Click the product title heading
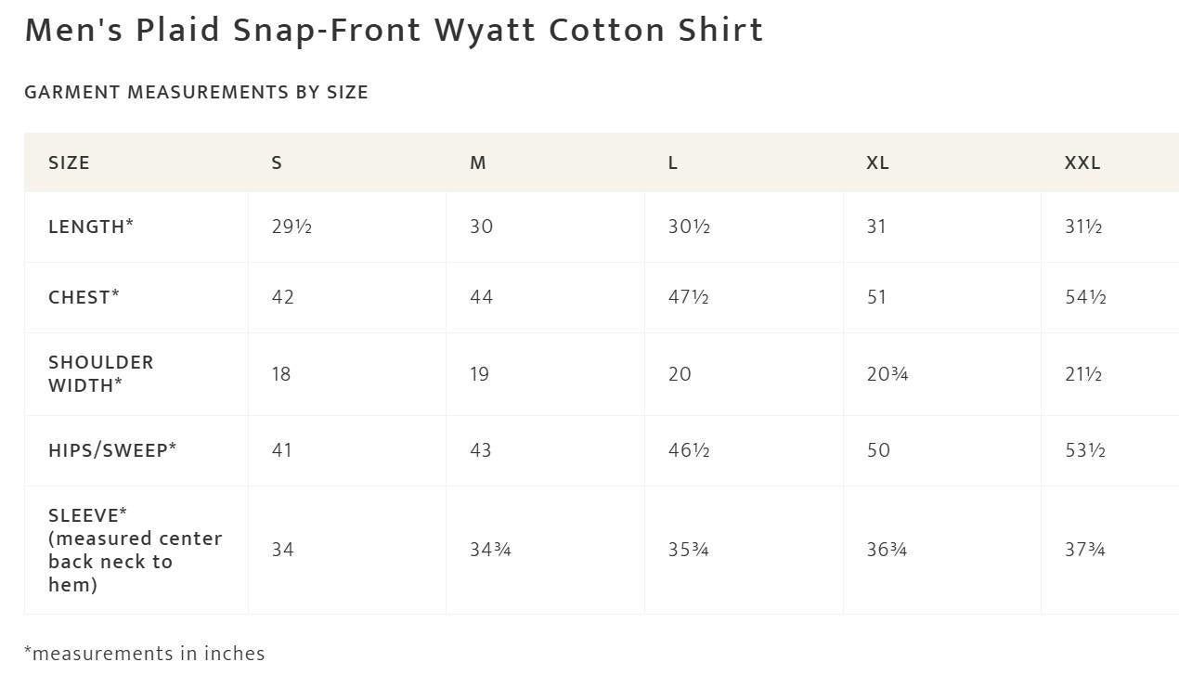This screenshot has height=675, width=1179. pos(394,30)
